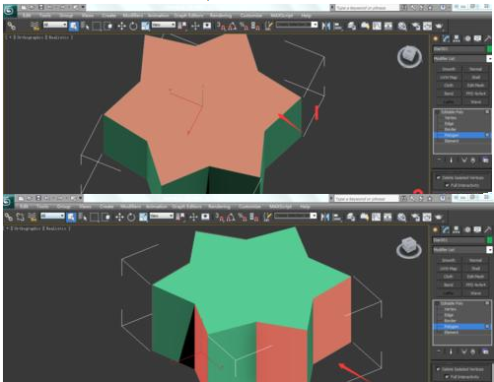This screenshot has width=494, height=382.
Task: Click the ViewCube in upper window viewport
Action: 409,56
